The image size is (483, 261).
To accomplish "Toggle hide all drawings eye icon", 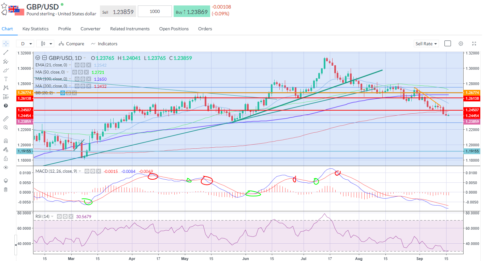I will coord(5,167).
